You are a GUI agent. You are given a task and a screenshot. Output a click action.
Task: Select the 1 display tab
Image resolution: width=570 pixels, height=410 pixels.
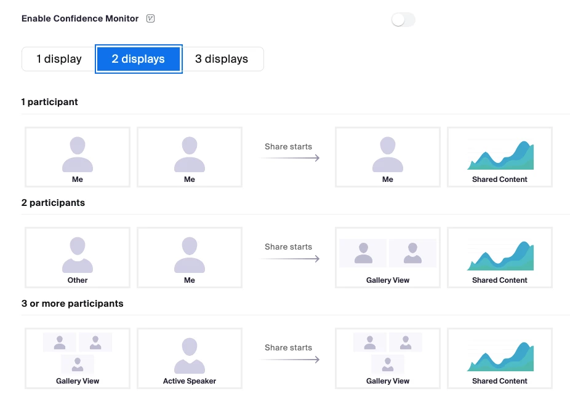tap(59, 59)
